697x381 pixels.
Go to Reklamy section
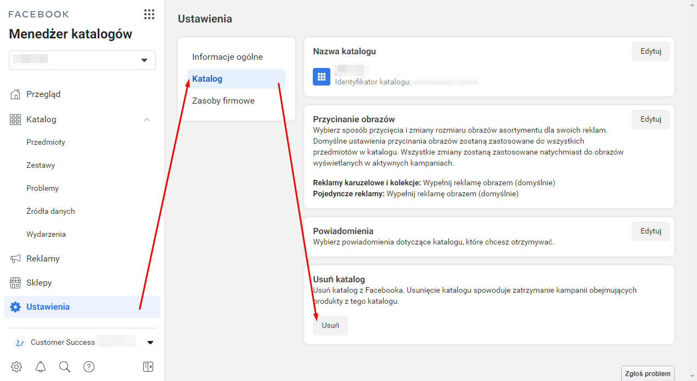(x=43, y=259)
